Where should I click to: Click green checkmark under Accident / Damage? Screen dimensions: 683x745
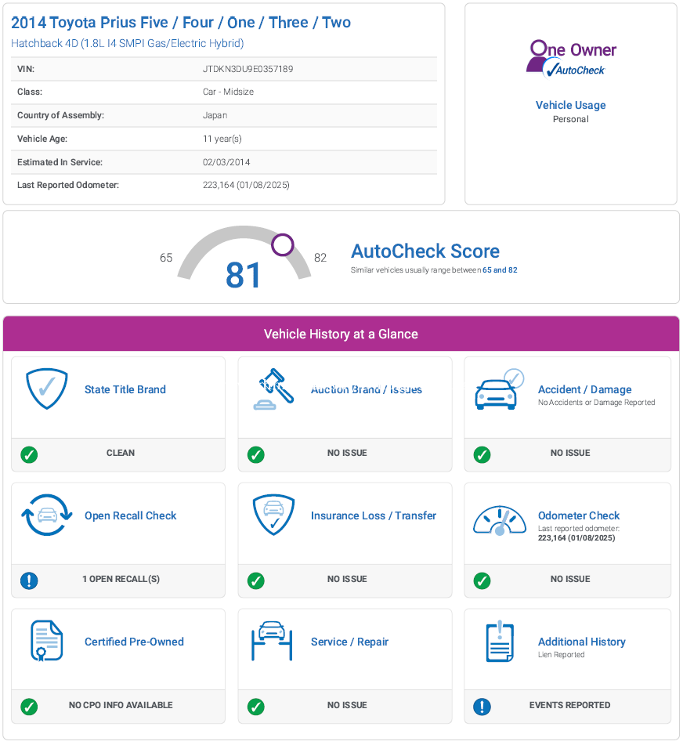tap(482, 454)
